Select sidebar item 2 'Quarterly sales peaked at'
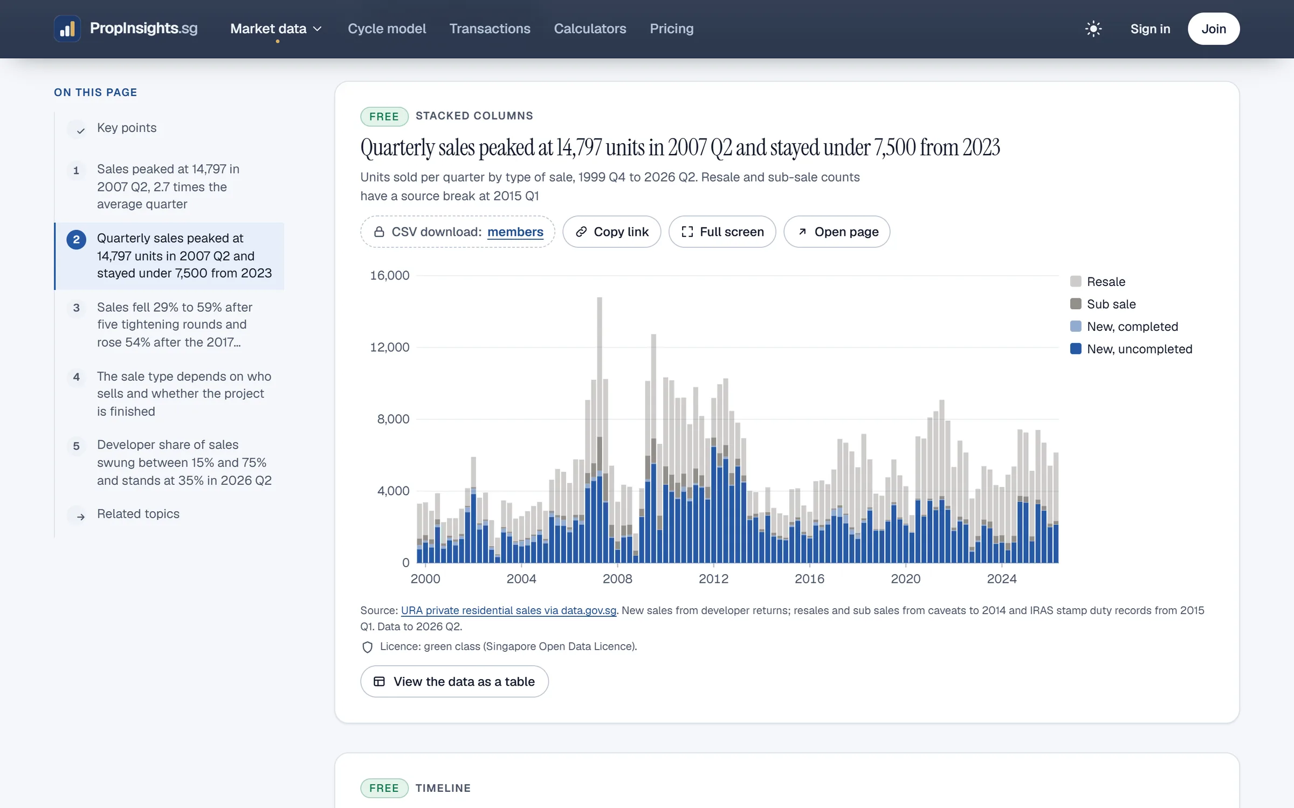1294x808 pixels. 169,256
